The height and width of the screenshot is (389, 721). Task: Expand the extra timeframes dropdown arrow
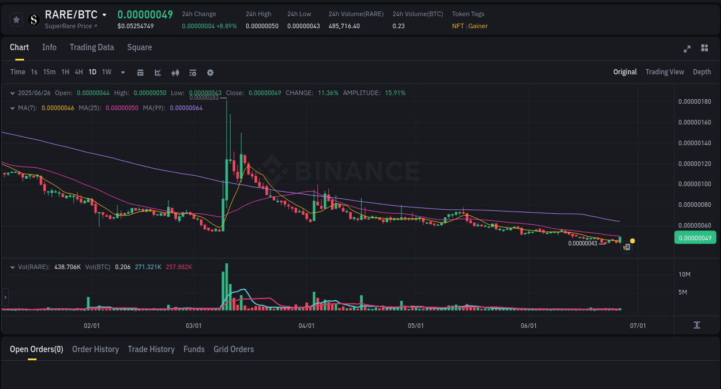click(x=122, y=72)
